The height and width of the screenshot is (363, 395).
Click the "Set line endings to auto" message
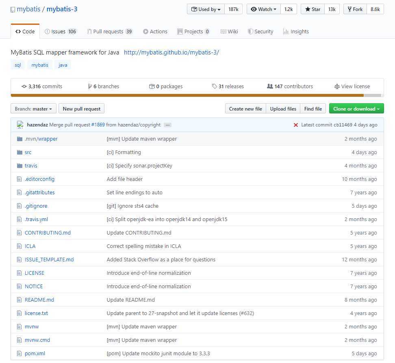[x=135, y=193]
